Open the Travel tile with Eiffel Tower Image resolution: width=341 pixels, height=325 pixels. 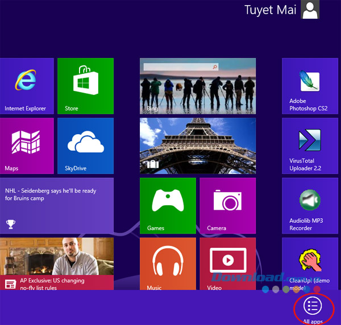[x=198, y=145]
